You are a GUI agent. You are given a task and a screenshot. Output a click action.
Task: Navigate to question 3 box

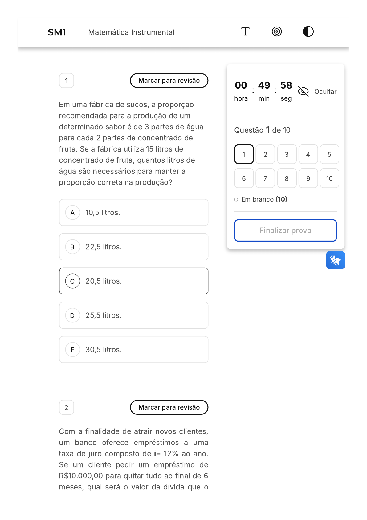287,154
